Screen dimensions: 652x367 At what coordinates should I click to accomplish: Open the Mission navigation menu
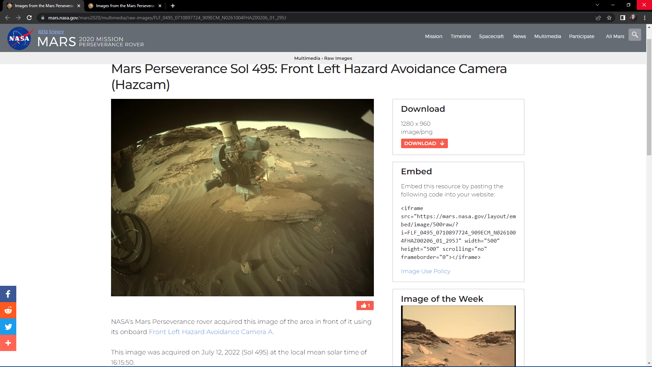click(x=433, y=36)
